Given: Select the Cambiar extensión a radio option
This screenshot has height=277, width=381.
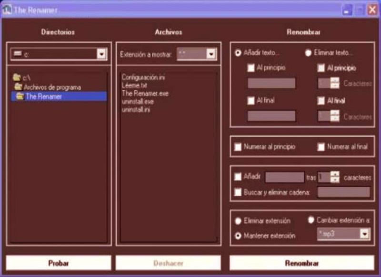Looking at the screenshot, I should (311, 220).
